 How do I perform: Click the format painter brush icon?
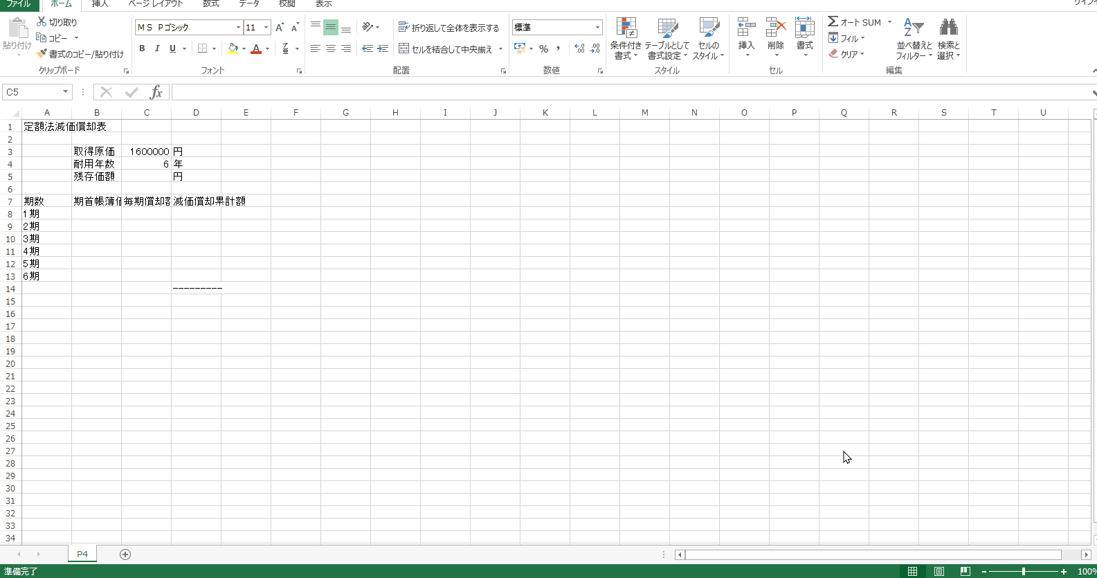[42, 54]
